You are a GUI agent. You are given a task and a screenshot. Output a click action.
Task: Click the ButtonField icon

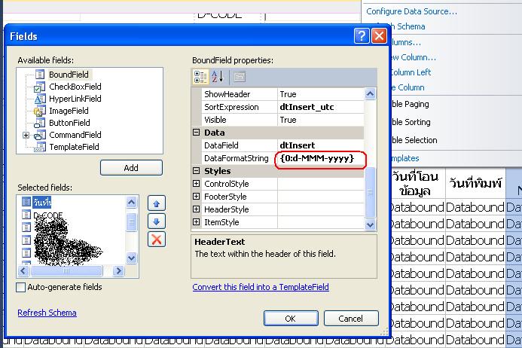pyautogui.click(x=40, y=123)
